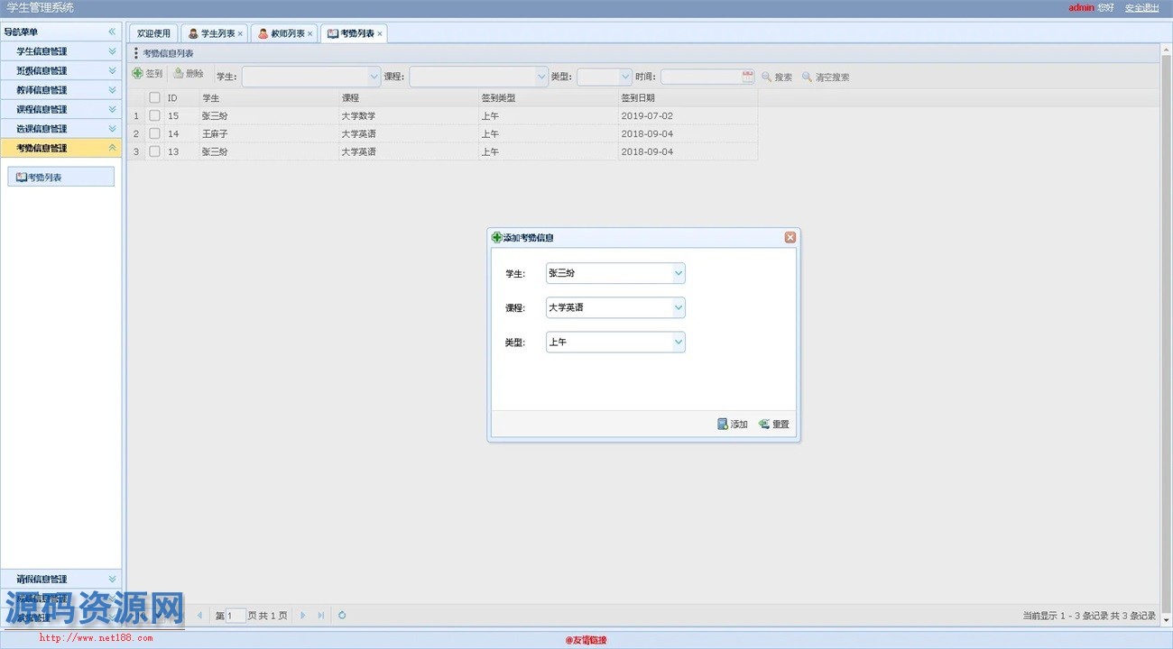The width and height of the screenshot is (1173, 649).
Task: Sort by the 学生 column header
Action: (269, 97)
